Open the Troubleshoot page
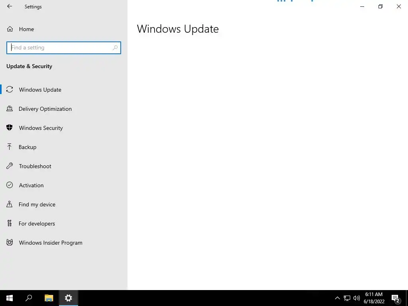The image size is (408, 306). (x=64, y=166)
